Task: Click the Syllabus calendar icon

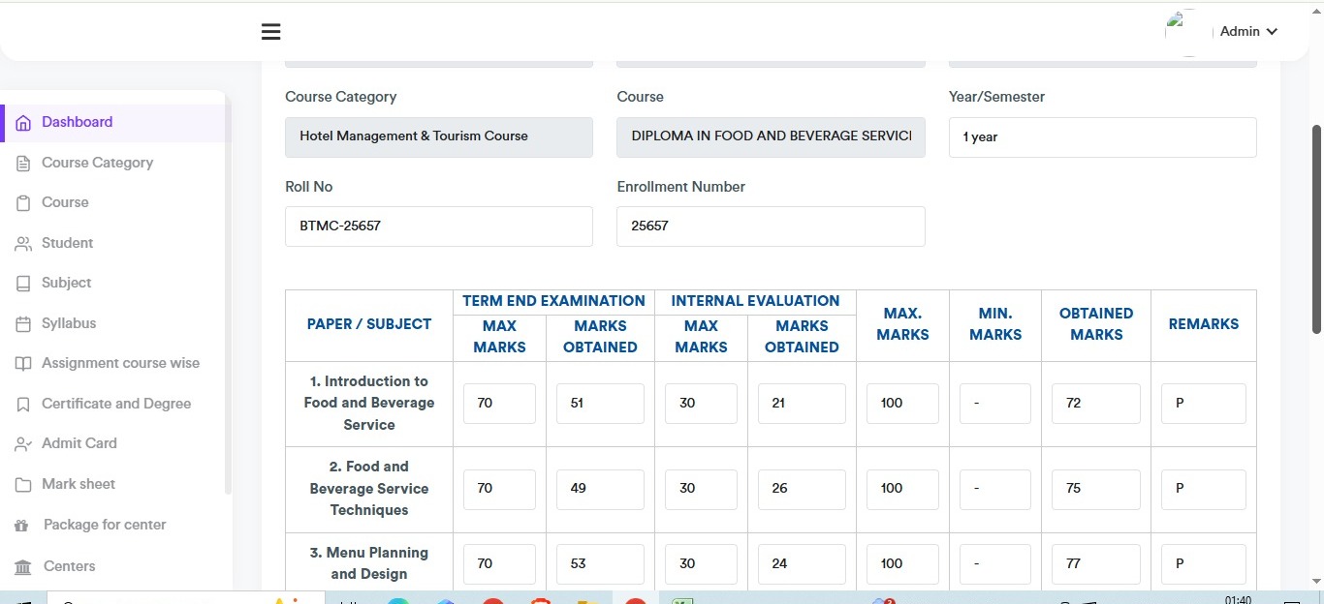Action: click(x=23, y=324)
